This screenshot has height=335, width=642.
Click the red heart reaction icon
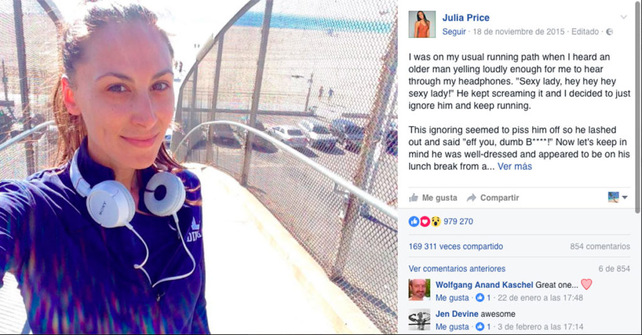point(424,221)
